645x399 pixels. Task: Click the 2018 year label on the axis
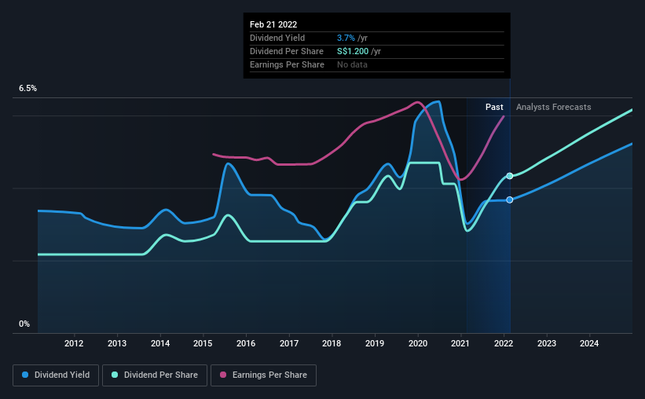(332, 343)
